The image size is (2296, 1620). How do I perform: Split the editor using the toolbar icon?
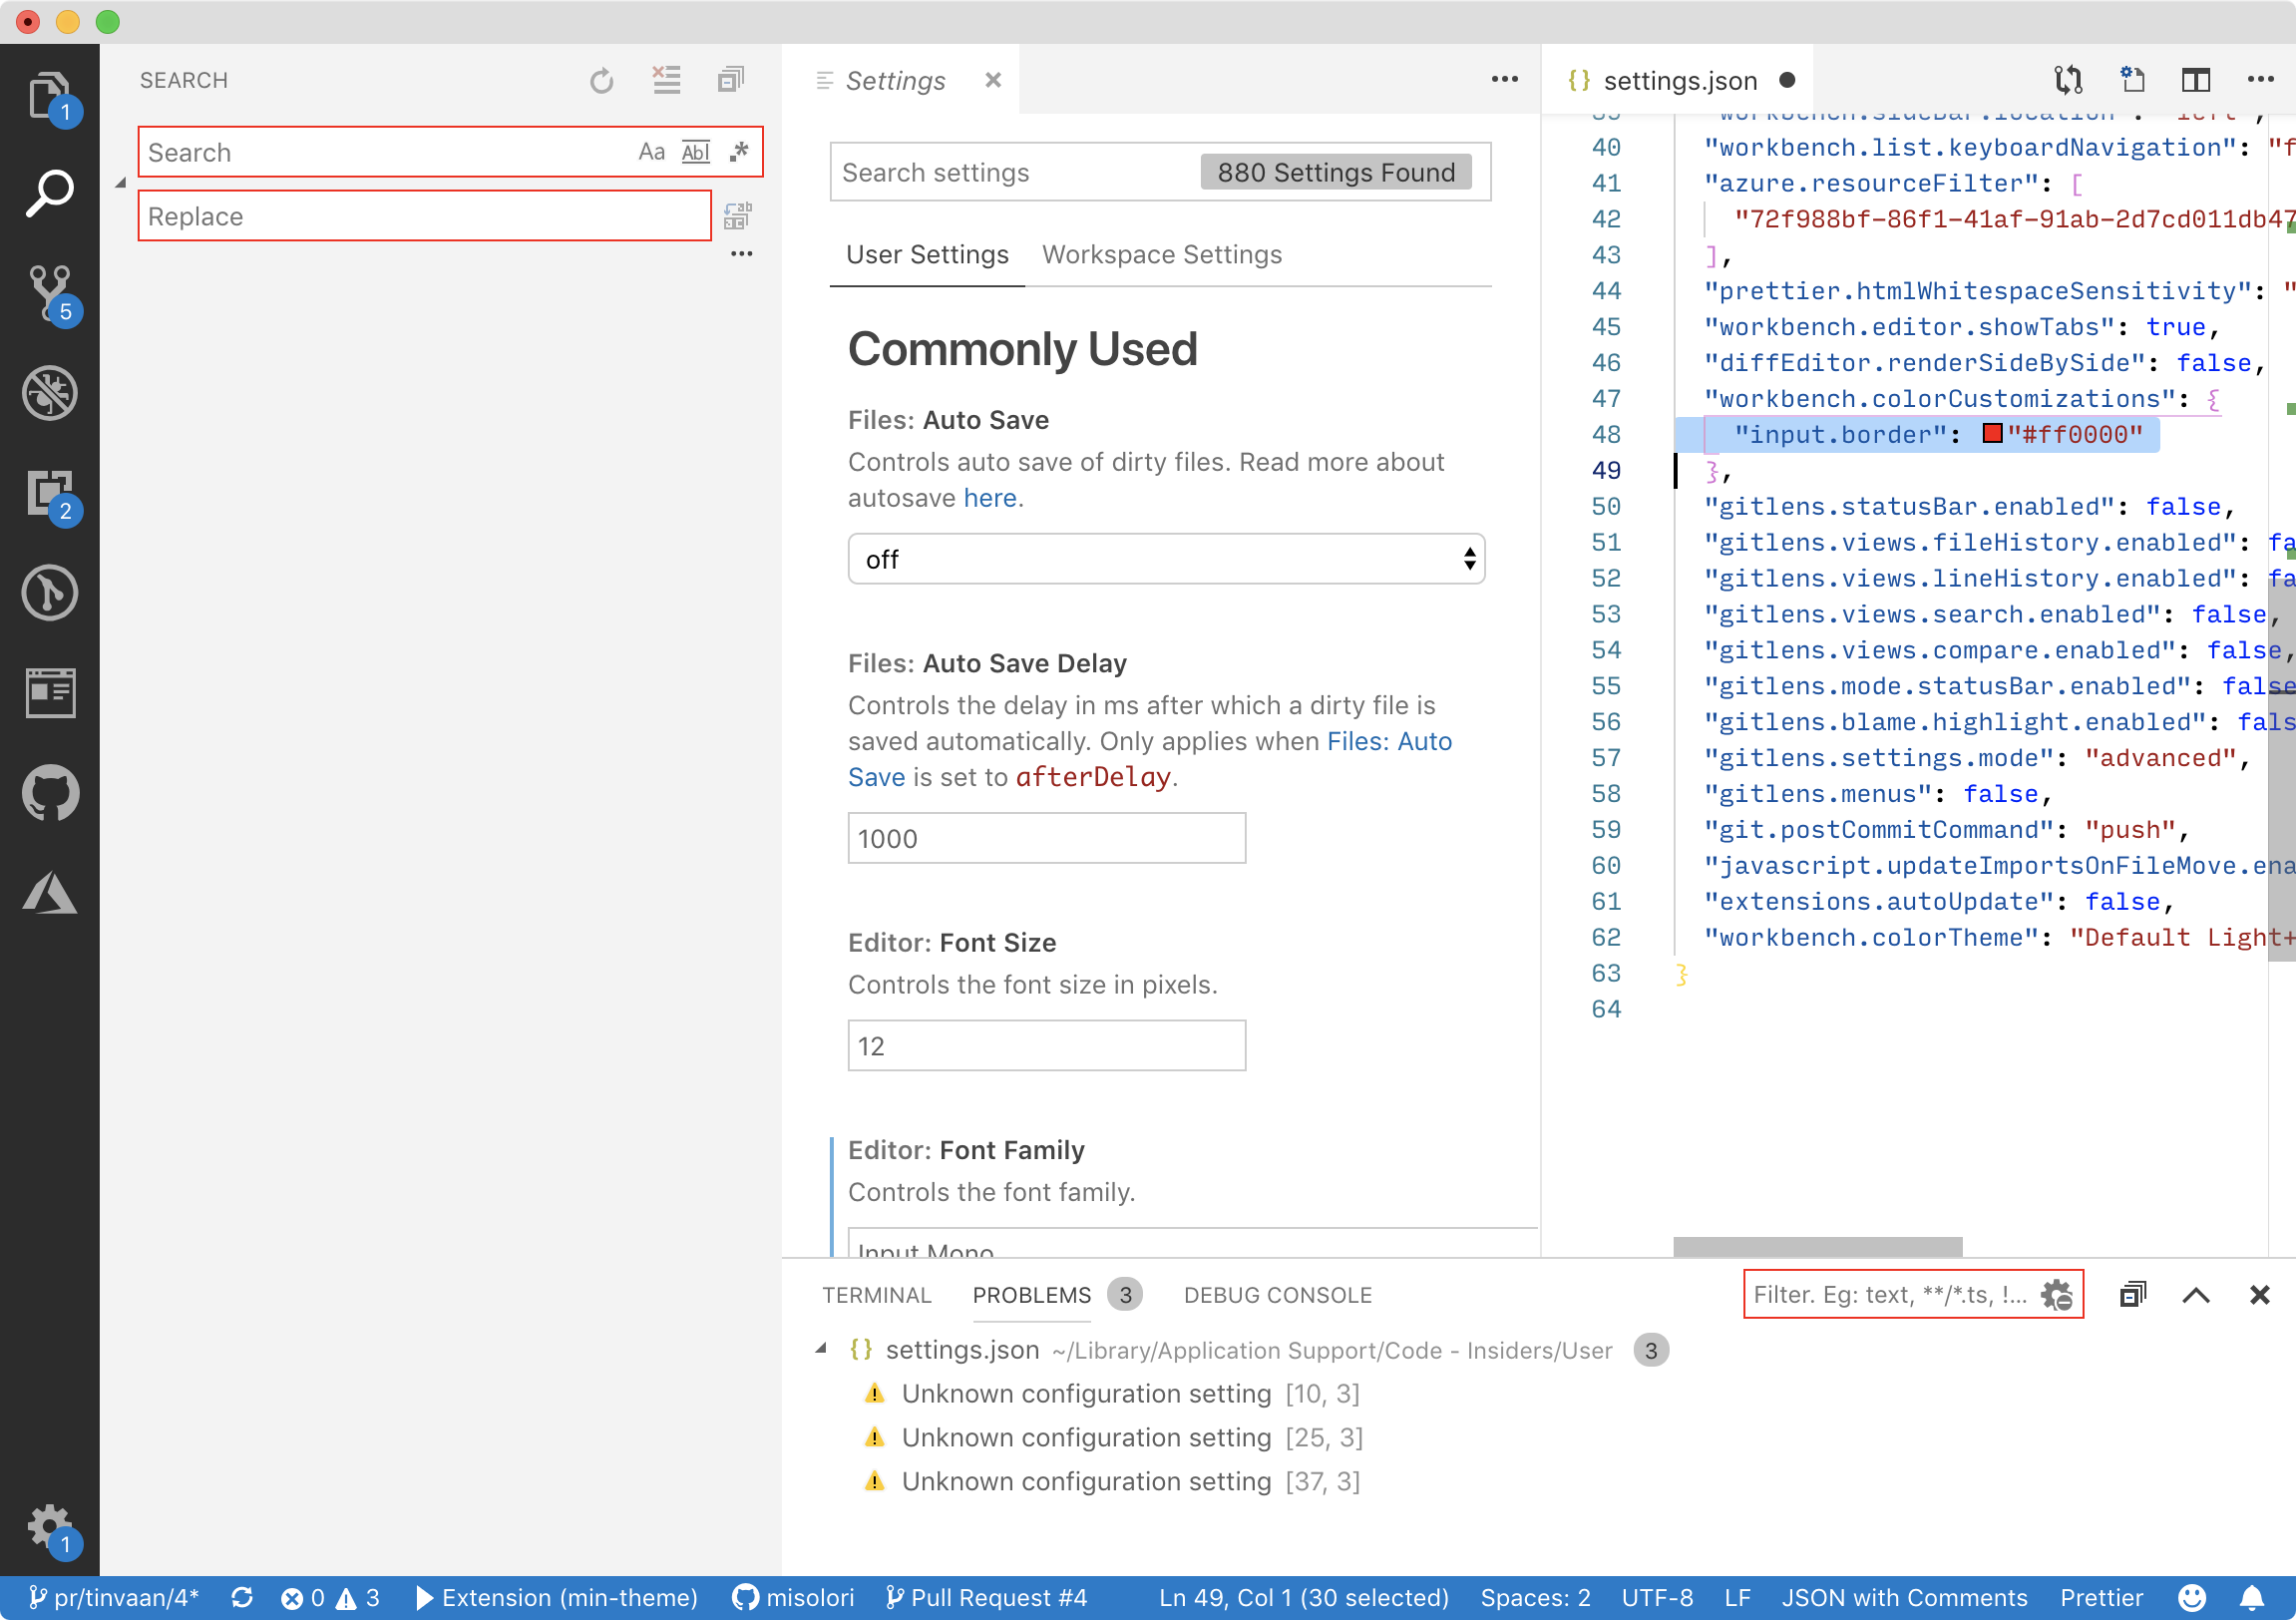click(2196, 80)
